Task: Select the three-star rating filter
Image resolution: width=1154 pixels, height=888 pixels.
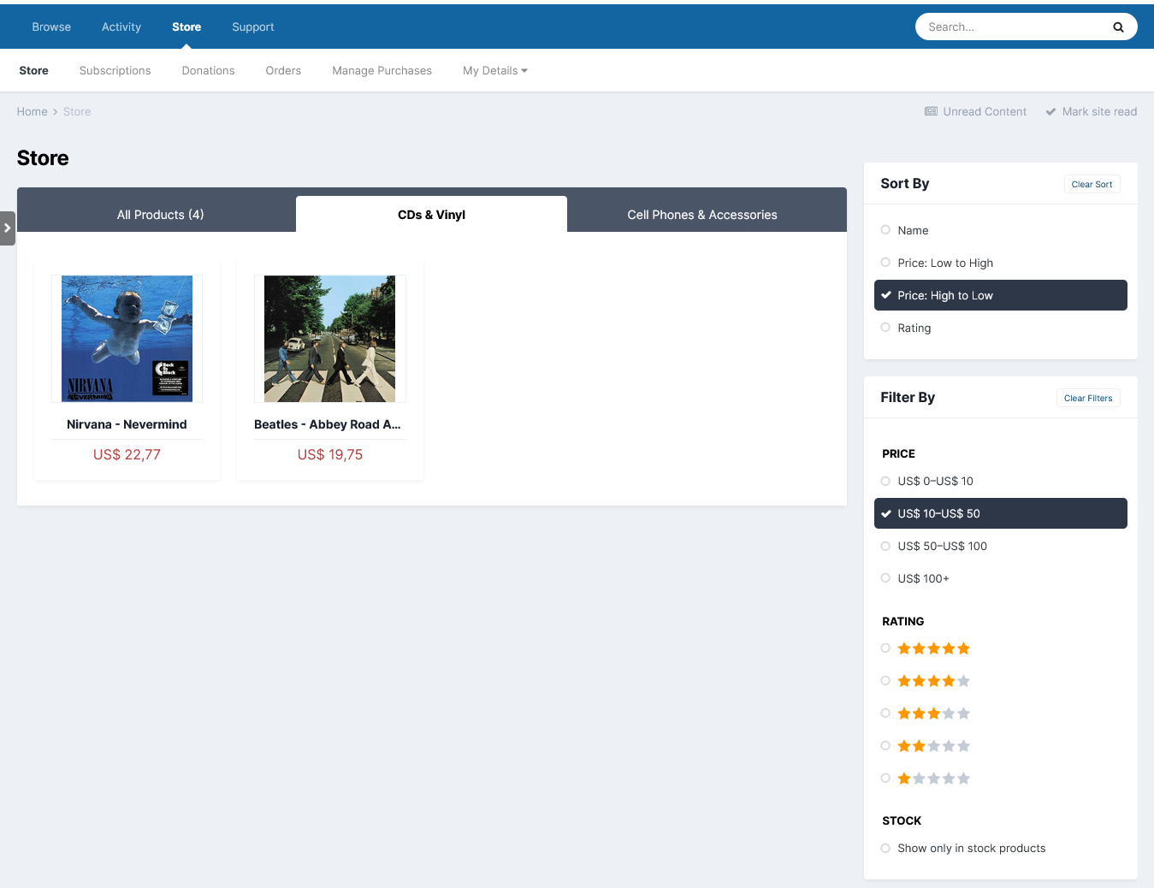Action: click(x=933, y=713)
